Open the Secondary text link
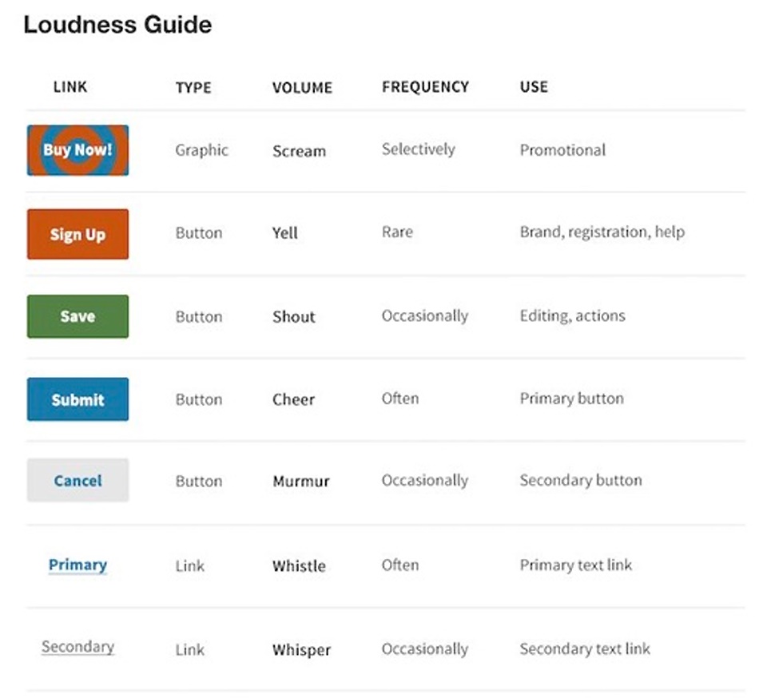 tap(77, 647)
